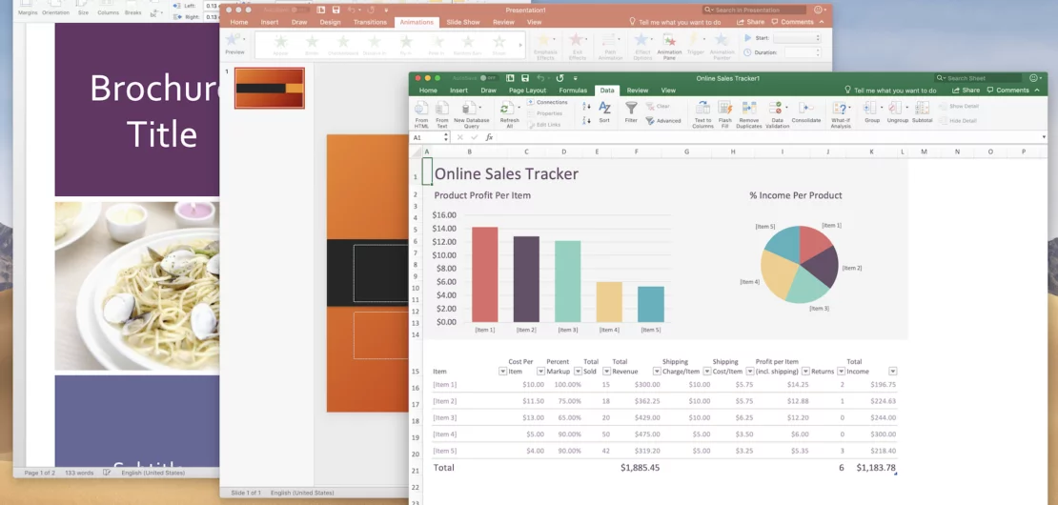Click Advanced filter option in Excel

pyautogui.click(x=664, y=121)
